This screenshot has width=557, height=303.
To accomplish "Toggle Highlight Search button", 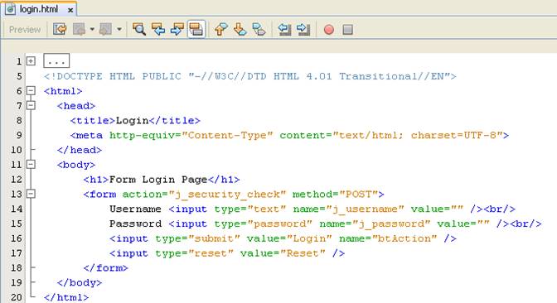I will point(196,29).
